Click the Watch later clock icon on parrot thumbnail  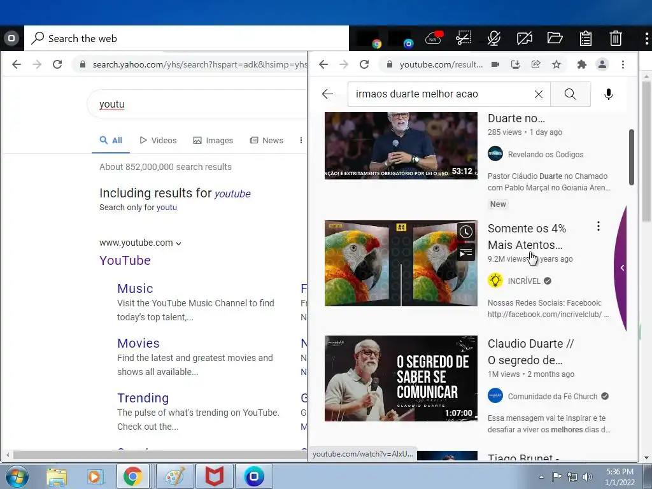pos(465,232)
